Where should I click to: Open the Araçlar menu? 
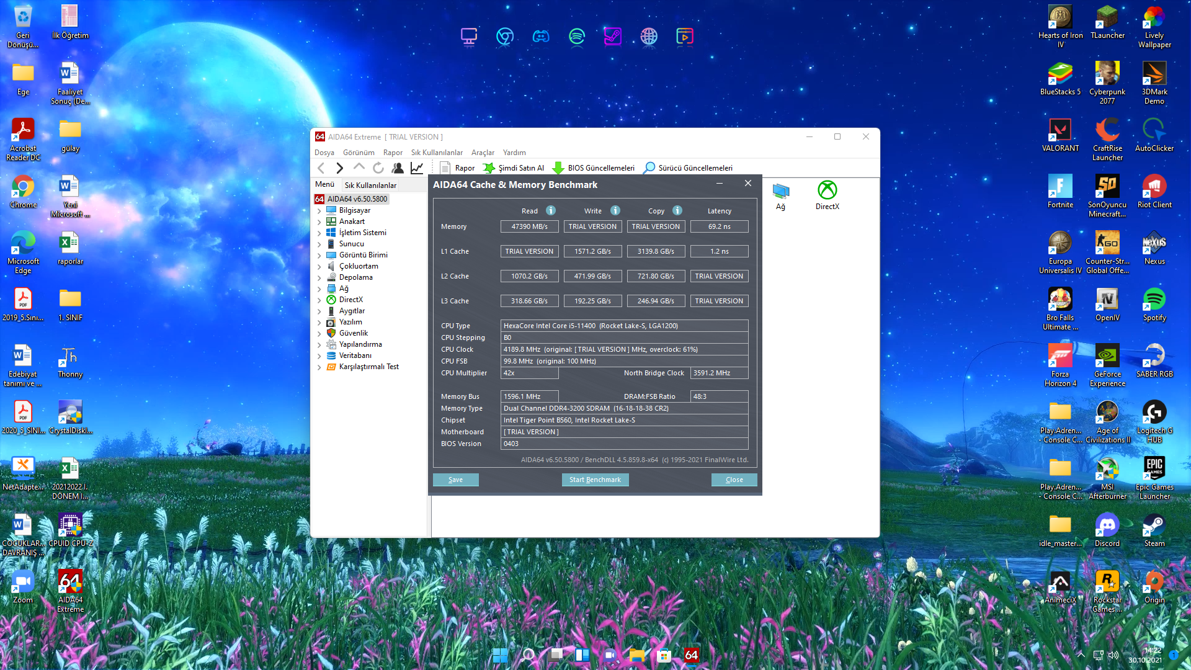[482, 152]
